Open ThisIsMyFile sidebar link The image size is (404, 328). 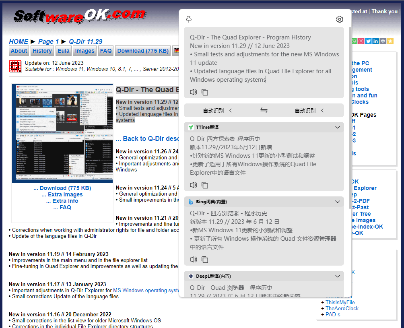(340, 303)
